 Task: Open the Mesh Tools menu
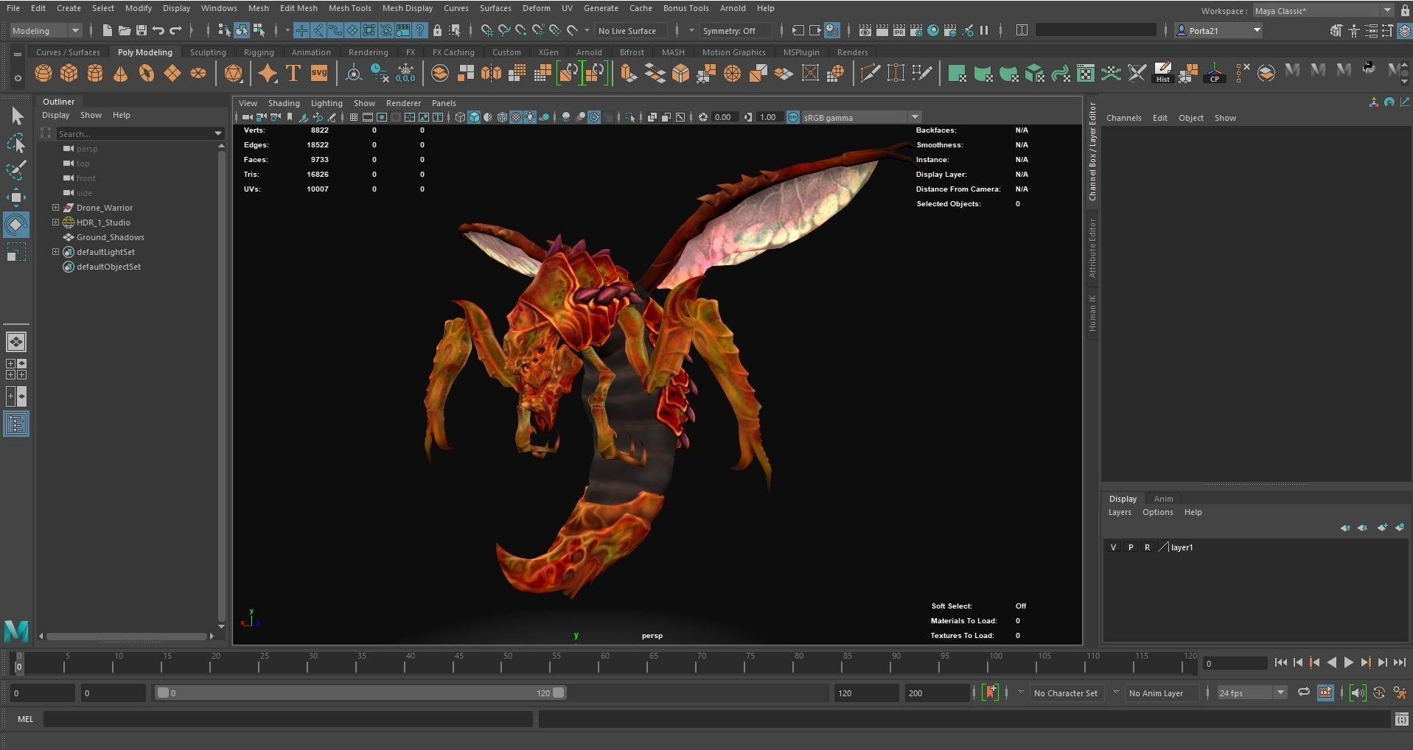tap(349, 8)
